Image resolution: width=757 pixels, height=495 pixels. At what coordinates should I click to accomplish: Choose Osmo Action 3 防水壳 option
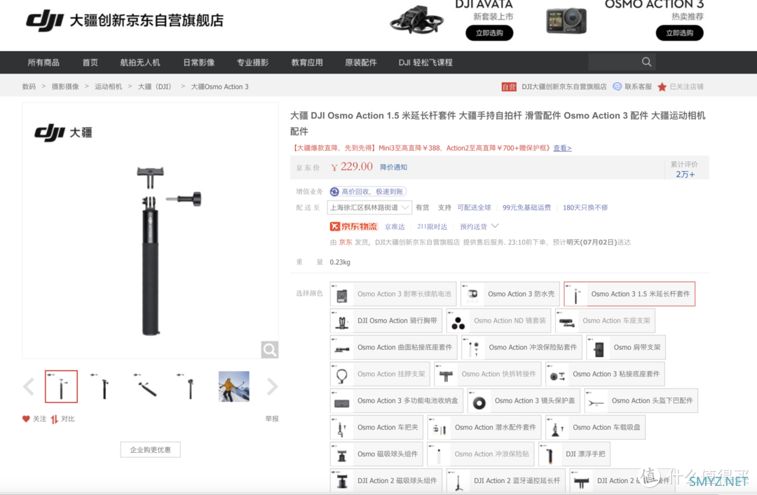(x=510, y=294)
